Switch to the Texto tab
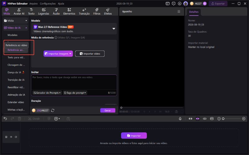The width and height of the screenshot is (249, 155). 31,11
